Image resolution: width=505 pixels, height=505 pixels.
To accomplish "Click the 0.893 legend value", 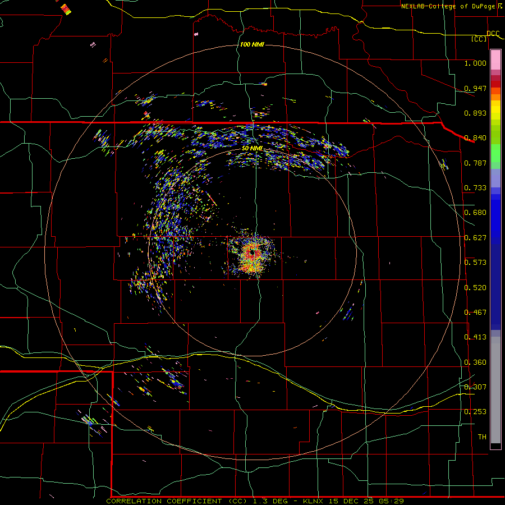I will pos(475,113).
